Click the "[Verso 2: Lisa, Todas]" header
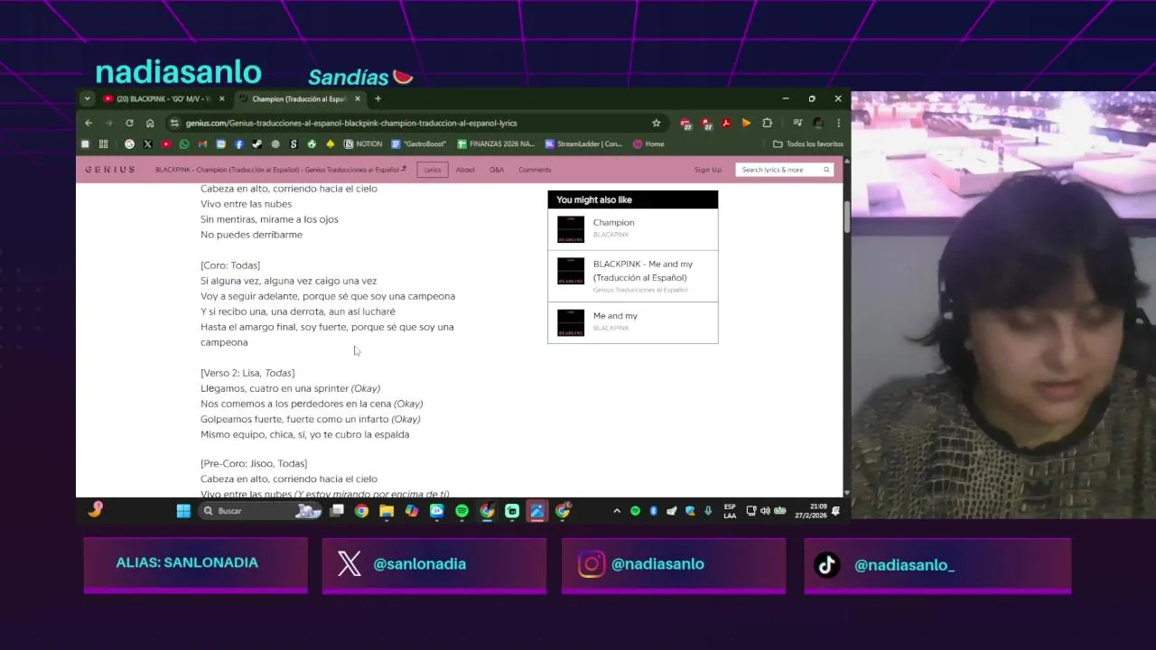The width and height of the screenshot is (1156, 650). pyautogui.click(x=247, y=373)
